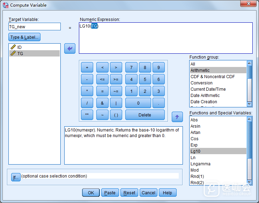The width and height of the screenshot is (259, 203).
Task: Open the Type & Label dialog
Action: 24,37
